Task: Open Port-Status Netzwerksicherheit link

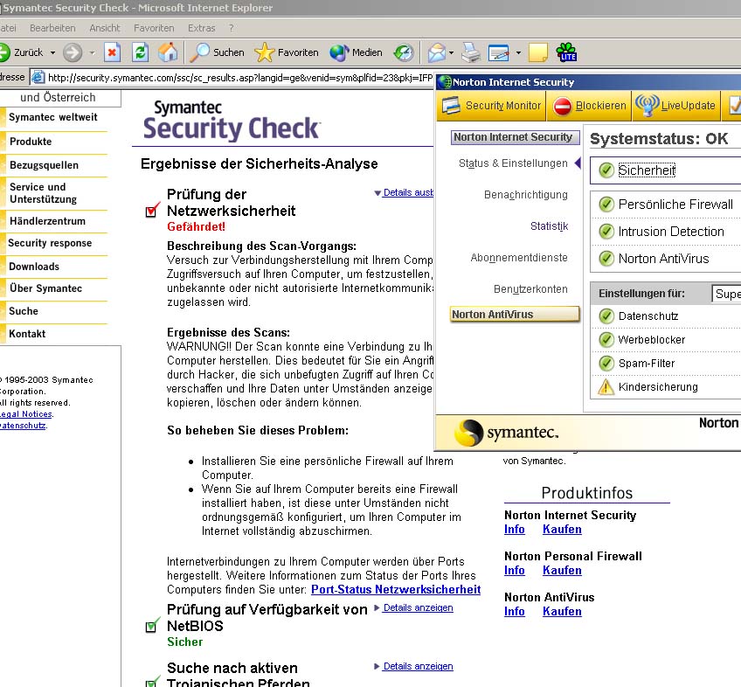Action: [x=396, y=590]
